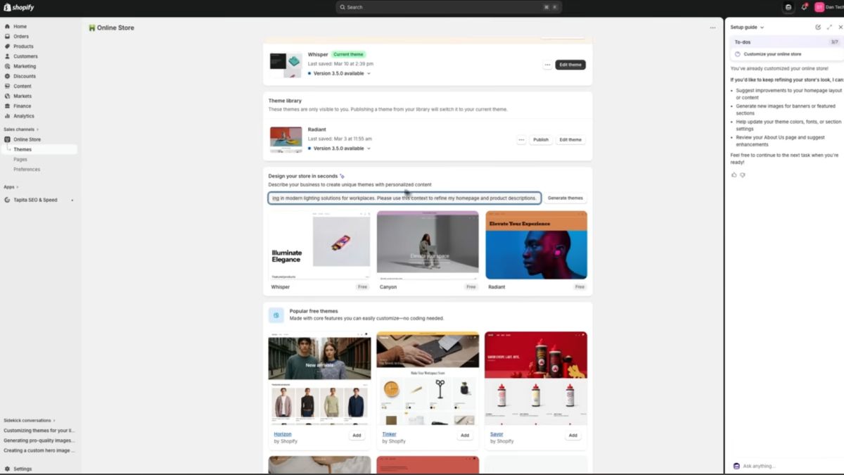Click the Whisper current theme thumbnail
Screen dimensions: 844x475
point(286,65)
